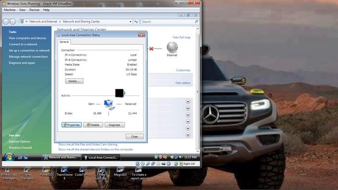Click the Close button in status dialog
338x190 pixels.
(x=135, y=137)
